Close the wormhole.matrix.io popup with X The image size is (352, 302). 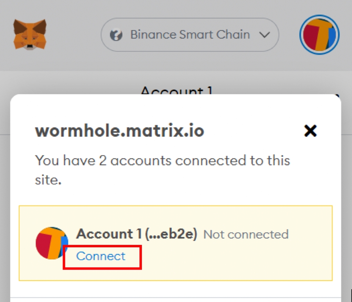coord(310,131)
